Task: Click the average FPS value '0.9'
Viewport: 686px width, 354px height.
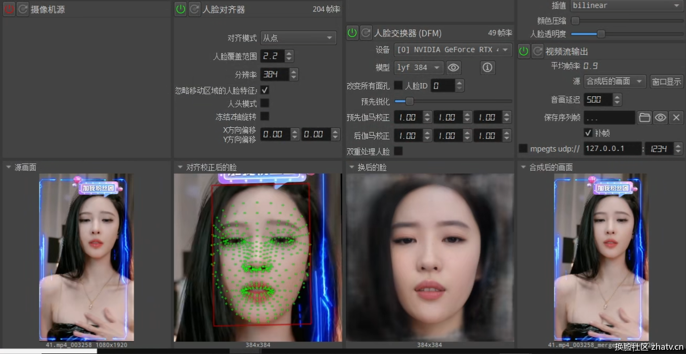Action: 590,66
